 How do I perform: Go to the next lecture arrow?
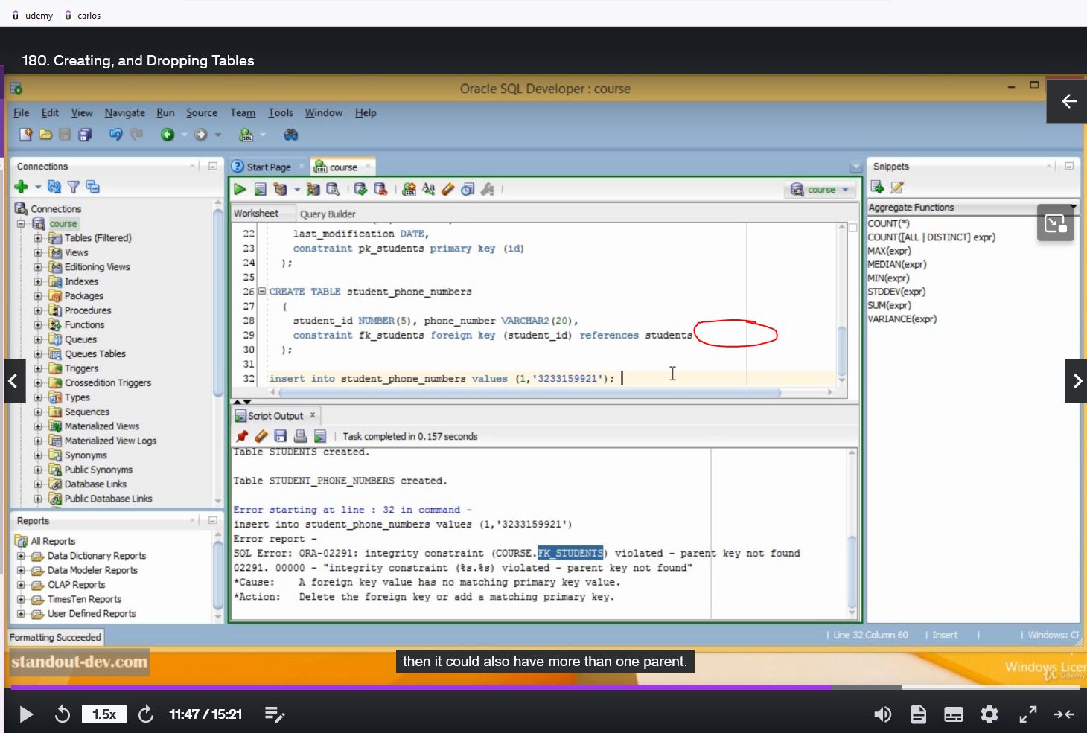[1076, 381]
